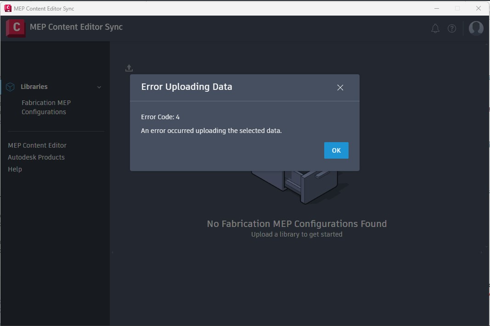Open MEP Content Editor

(37, 145)
